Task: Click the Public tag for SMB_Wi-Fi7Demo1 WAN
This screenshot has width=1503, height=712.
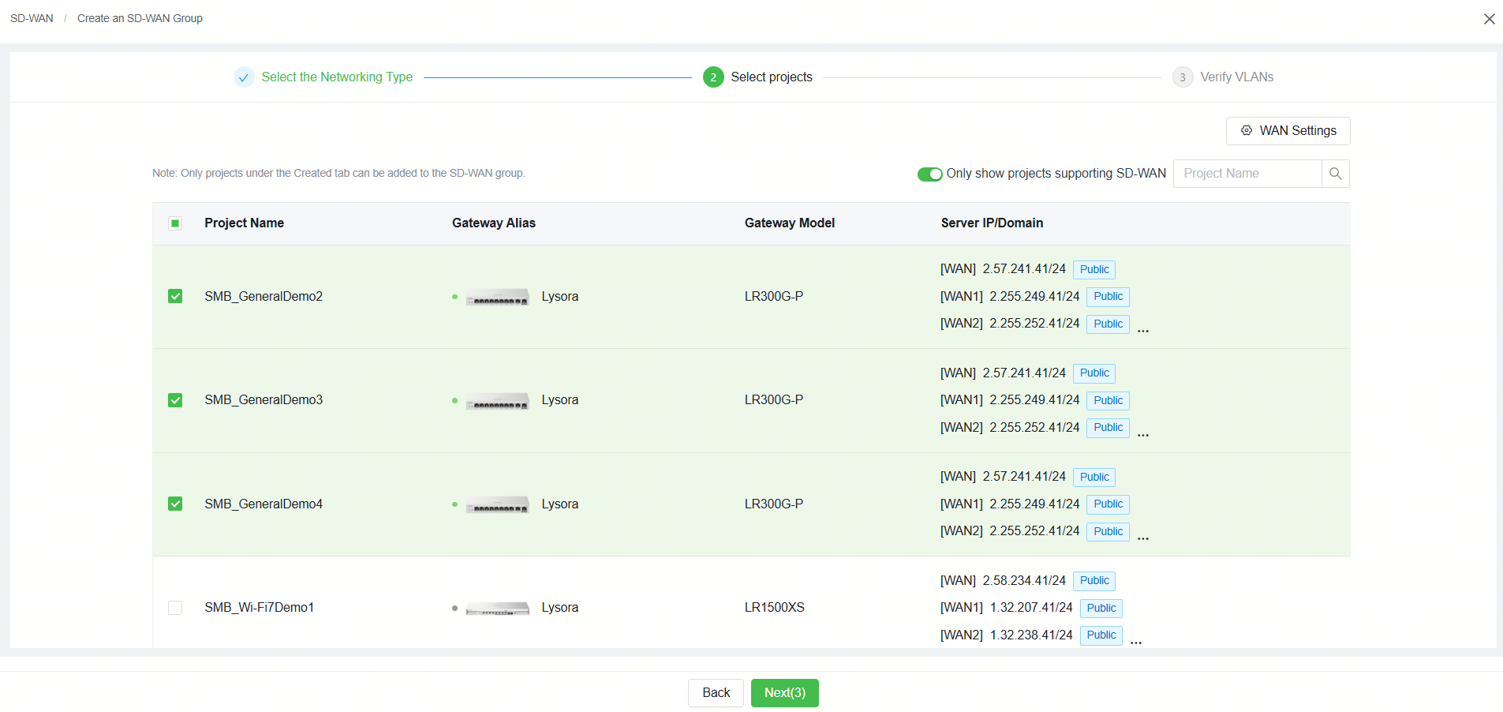Action: [x=1094, y=581]
